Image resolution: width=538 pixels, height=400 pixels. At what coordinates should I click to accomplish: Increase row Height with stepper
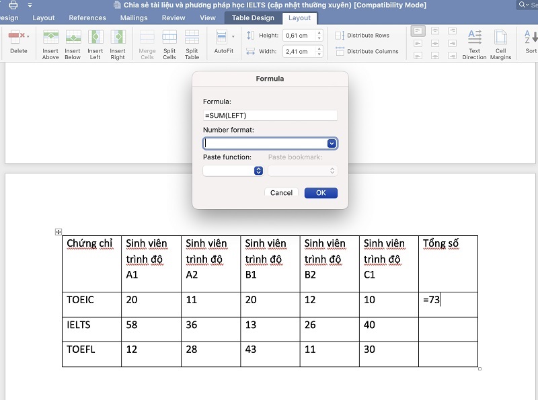319,32
